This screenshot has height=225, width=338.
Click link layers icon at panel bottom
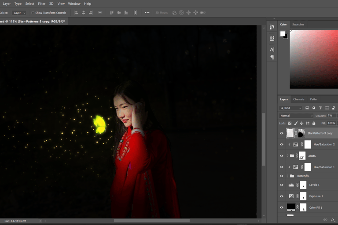coord(325,220)
